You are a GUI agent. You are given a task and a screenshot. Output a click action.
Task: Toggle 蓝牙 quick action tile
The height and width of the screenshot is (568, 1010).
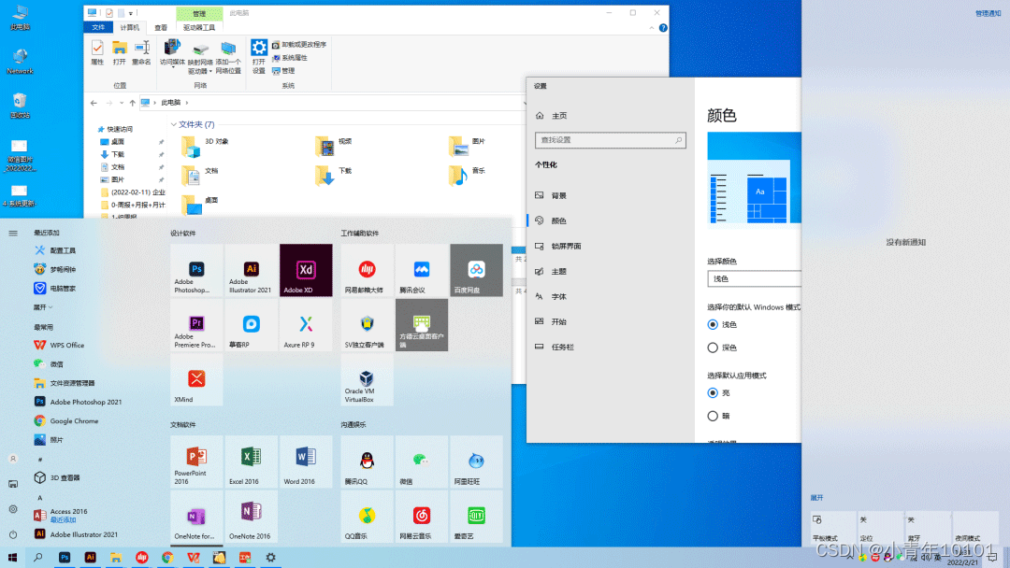click(x=928, y=528)
